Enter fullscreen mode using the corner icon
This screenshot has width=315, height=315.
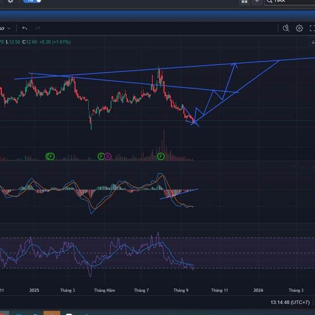coord(312,28)
